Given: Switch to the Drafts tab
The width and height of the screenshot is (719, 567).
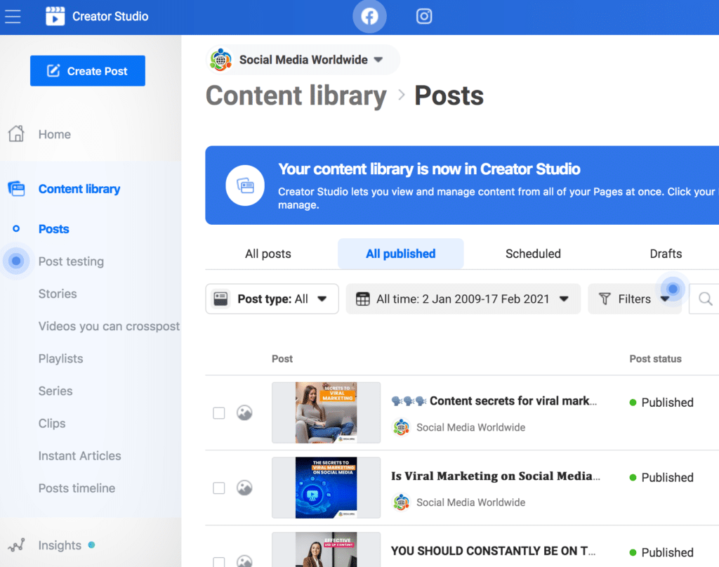Looking at the screenshot, I should pos(666,254).
